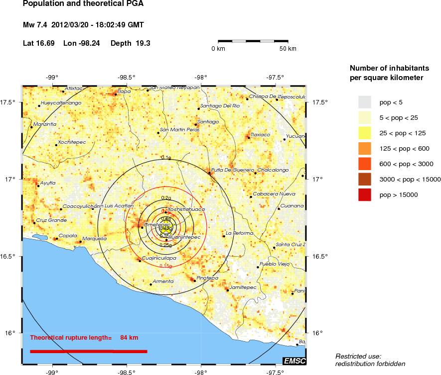Click the yellow epicenter star marker
The height and width of the screenshot is (375, 441).
166,227
